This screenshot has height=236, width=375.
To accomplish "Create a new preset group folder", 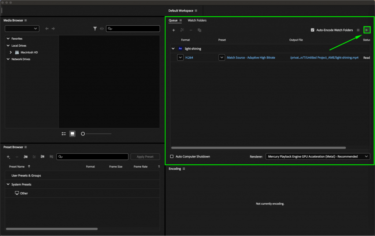I will pyautogui.click(x=25, y=157).
